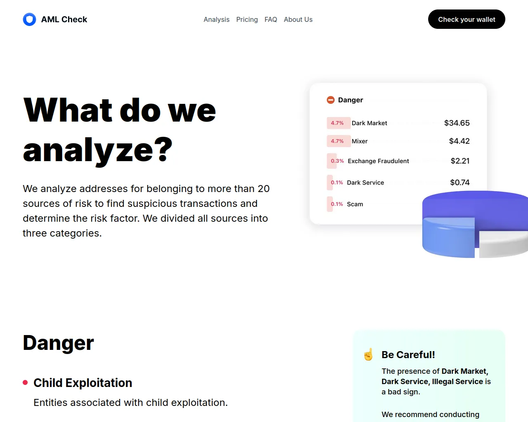Screen dimensions: 528x422
Task: Click the AML Check brand name
Action: pyautogui.click(x=64, y=19)
